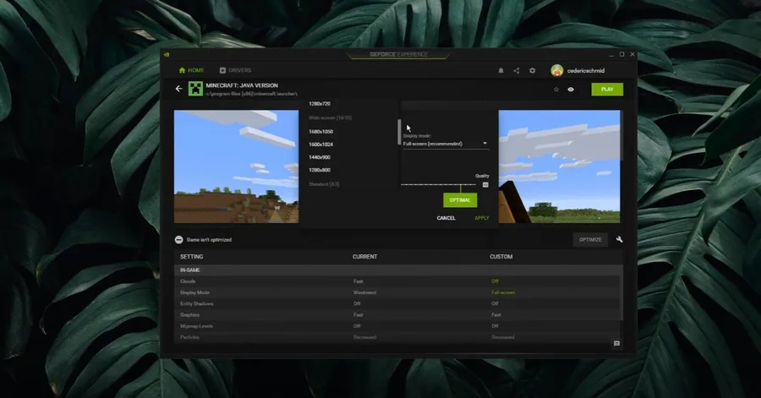The height and width of the screenshot is (398, 761).
Task: Click the Windowed current value
Action: (x=364, y=292)
